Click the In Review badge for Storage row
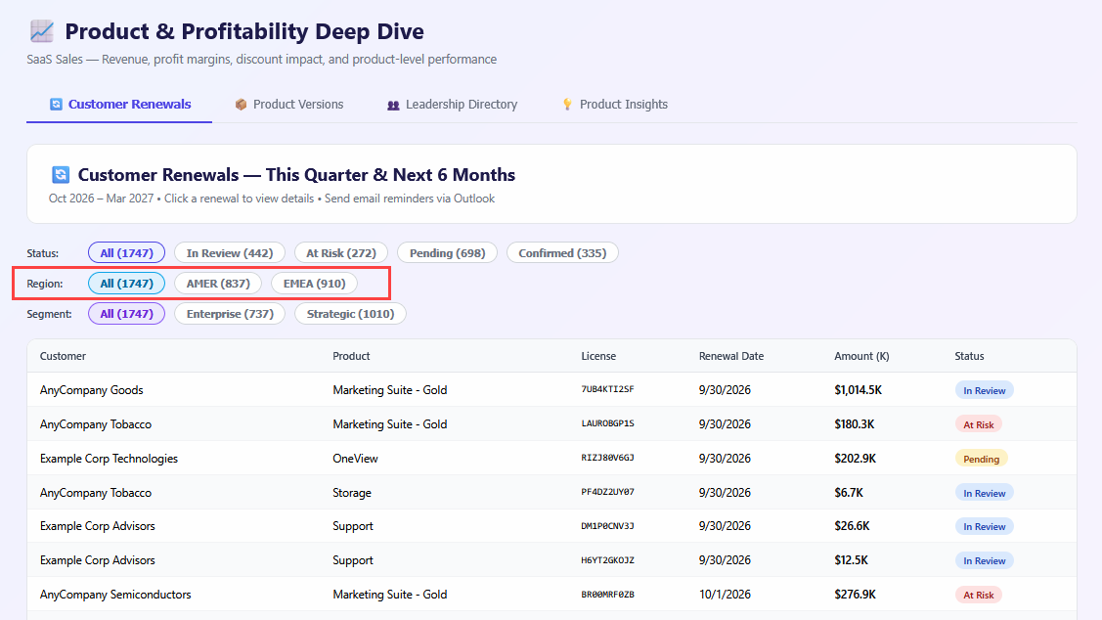Screen dimensions: 1102x620 tap(984, 493)
